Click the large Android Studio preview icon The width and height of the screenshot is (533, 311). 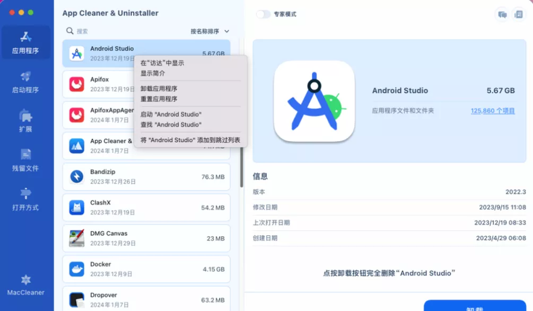point(314,101)
